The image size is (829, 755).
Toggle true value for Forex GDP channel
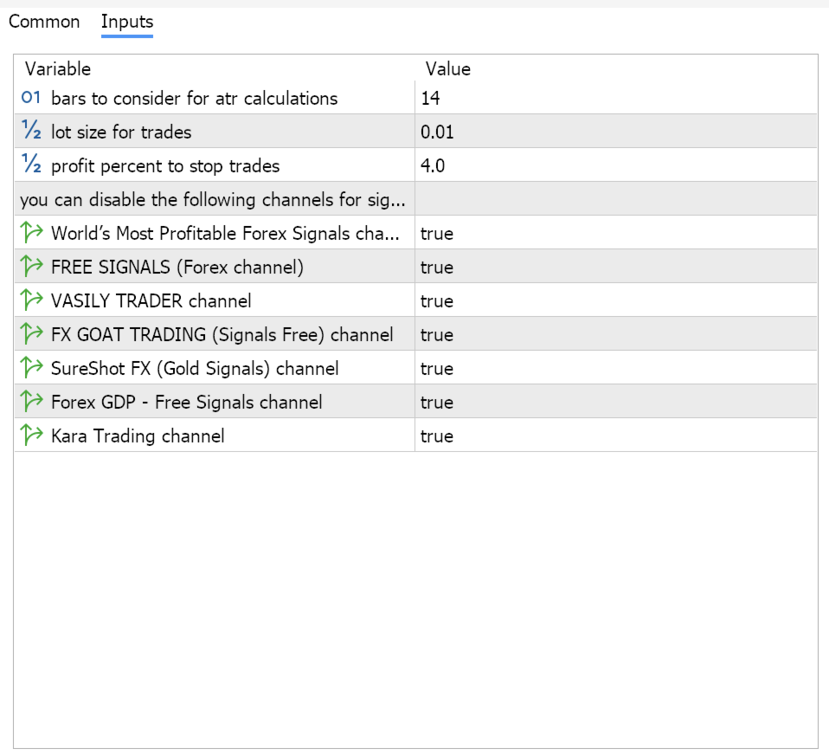point(437,403)
